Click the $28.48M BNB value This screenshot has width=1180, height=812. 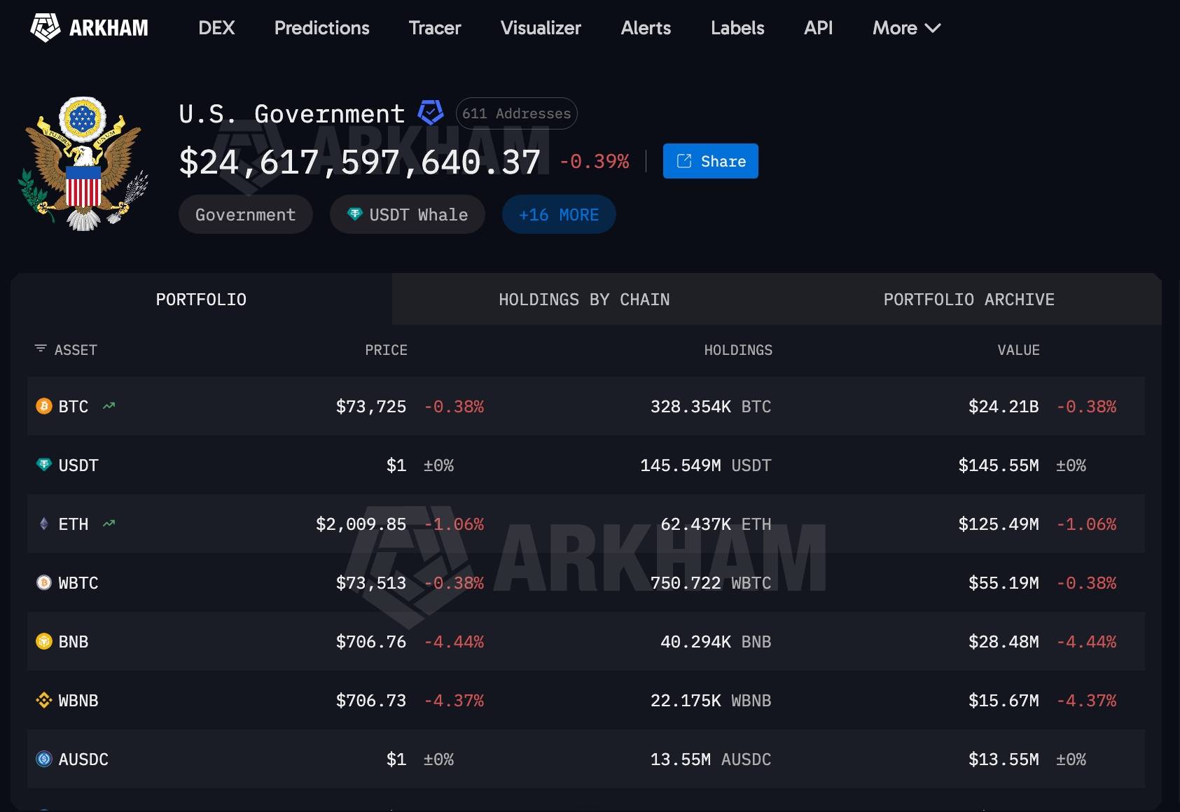click(x=1004, y=642)
